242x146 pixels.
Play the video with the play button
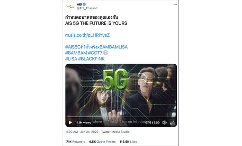[70, 122]
